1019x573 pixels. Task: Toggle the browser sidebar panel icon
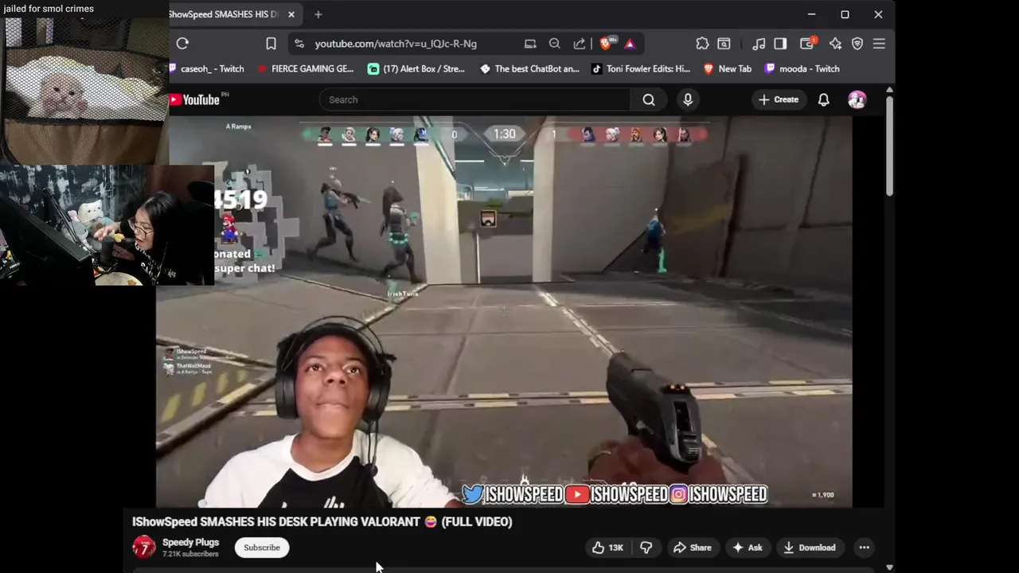[x=780, y=44]
